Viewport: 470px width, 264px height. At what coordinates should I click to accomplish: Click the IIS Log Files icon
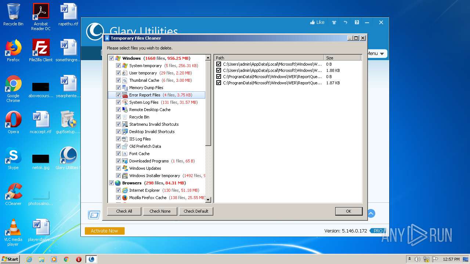click(125, 139)
